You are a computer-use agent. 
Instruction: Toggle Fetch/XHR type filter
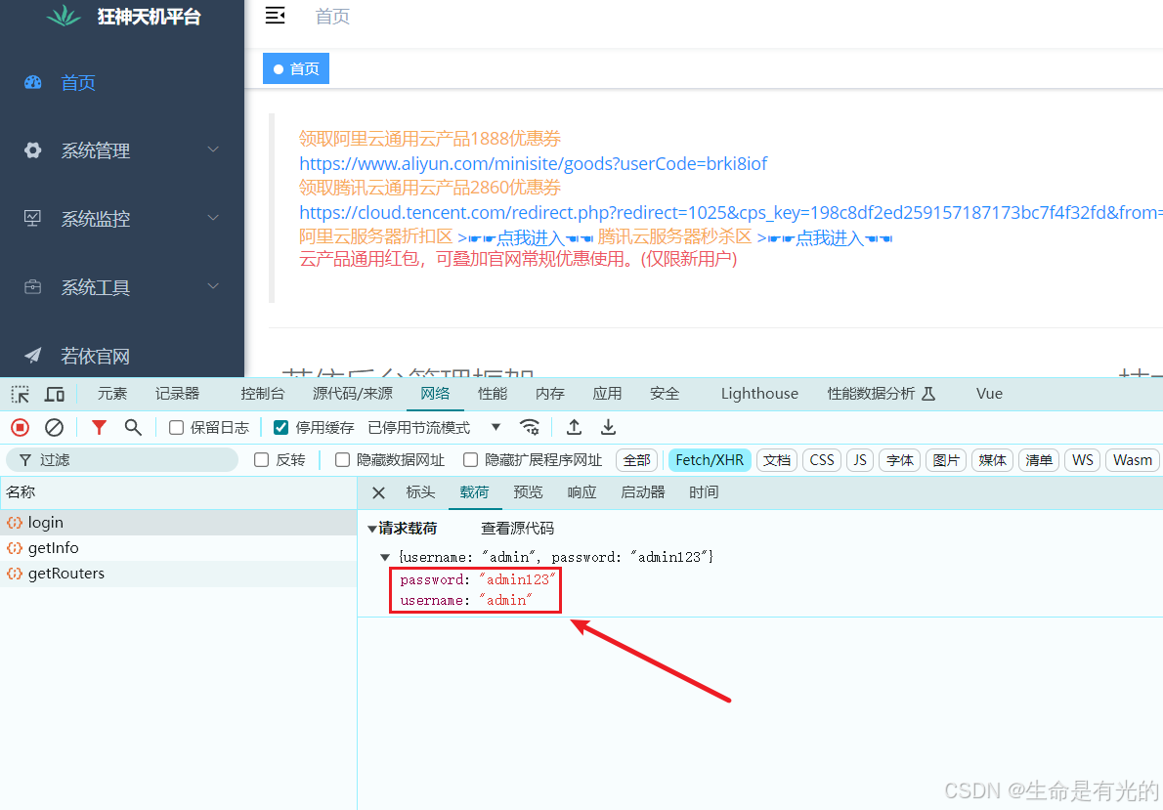pyautogui.click(x=710, y=460)
